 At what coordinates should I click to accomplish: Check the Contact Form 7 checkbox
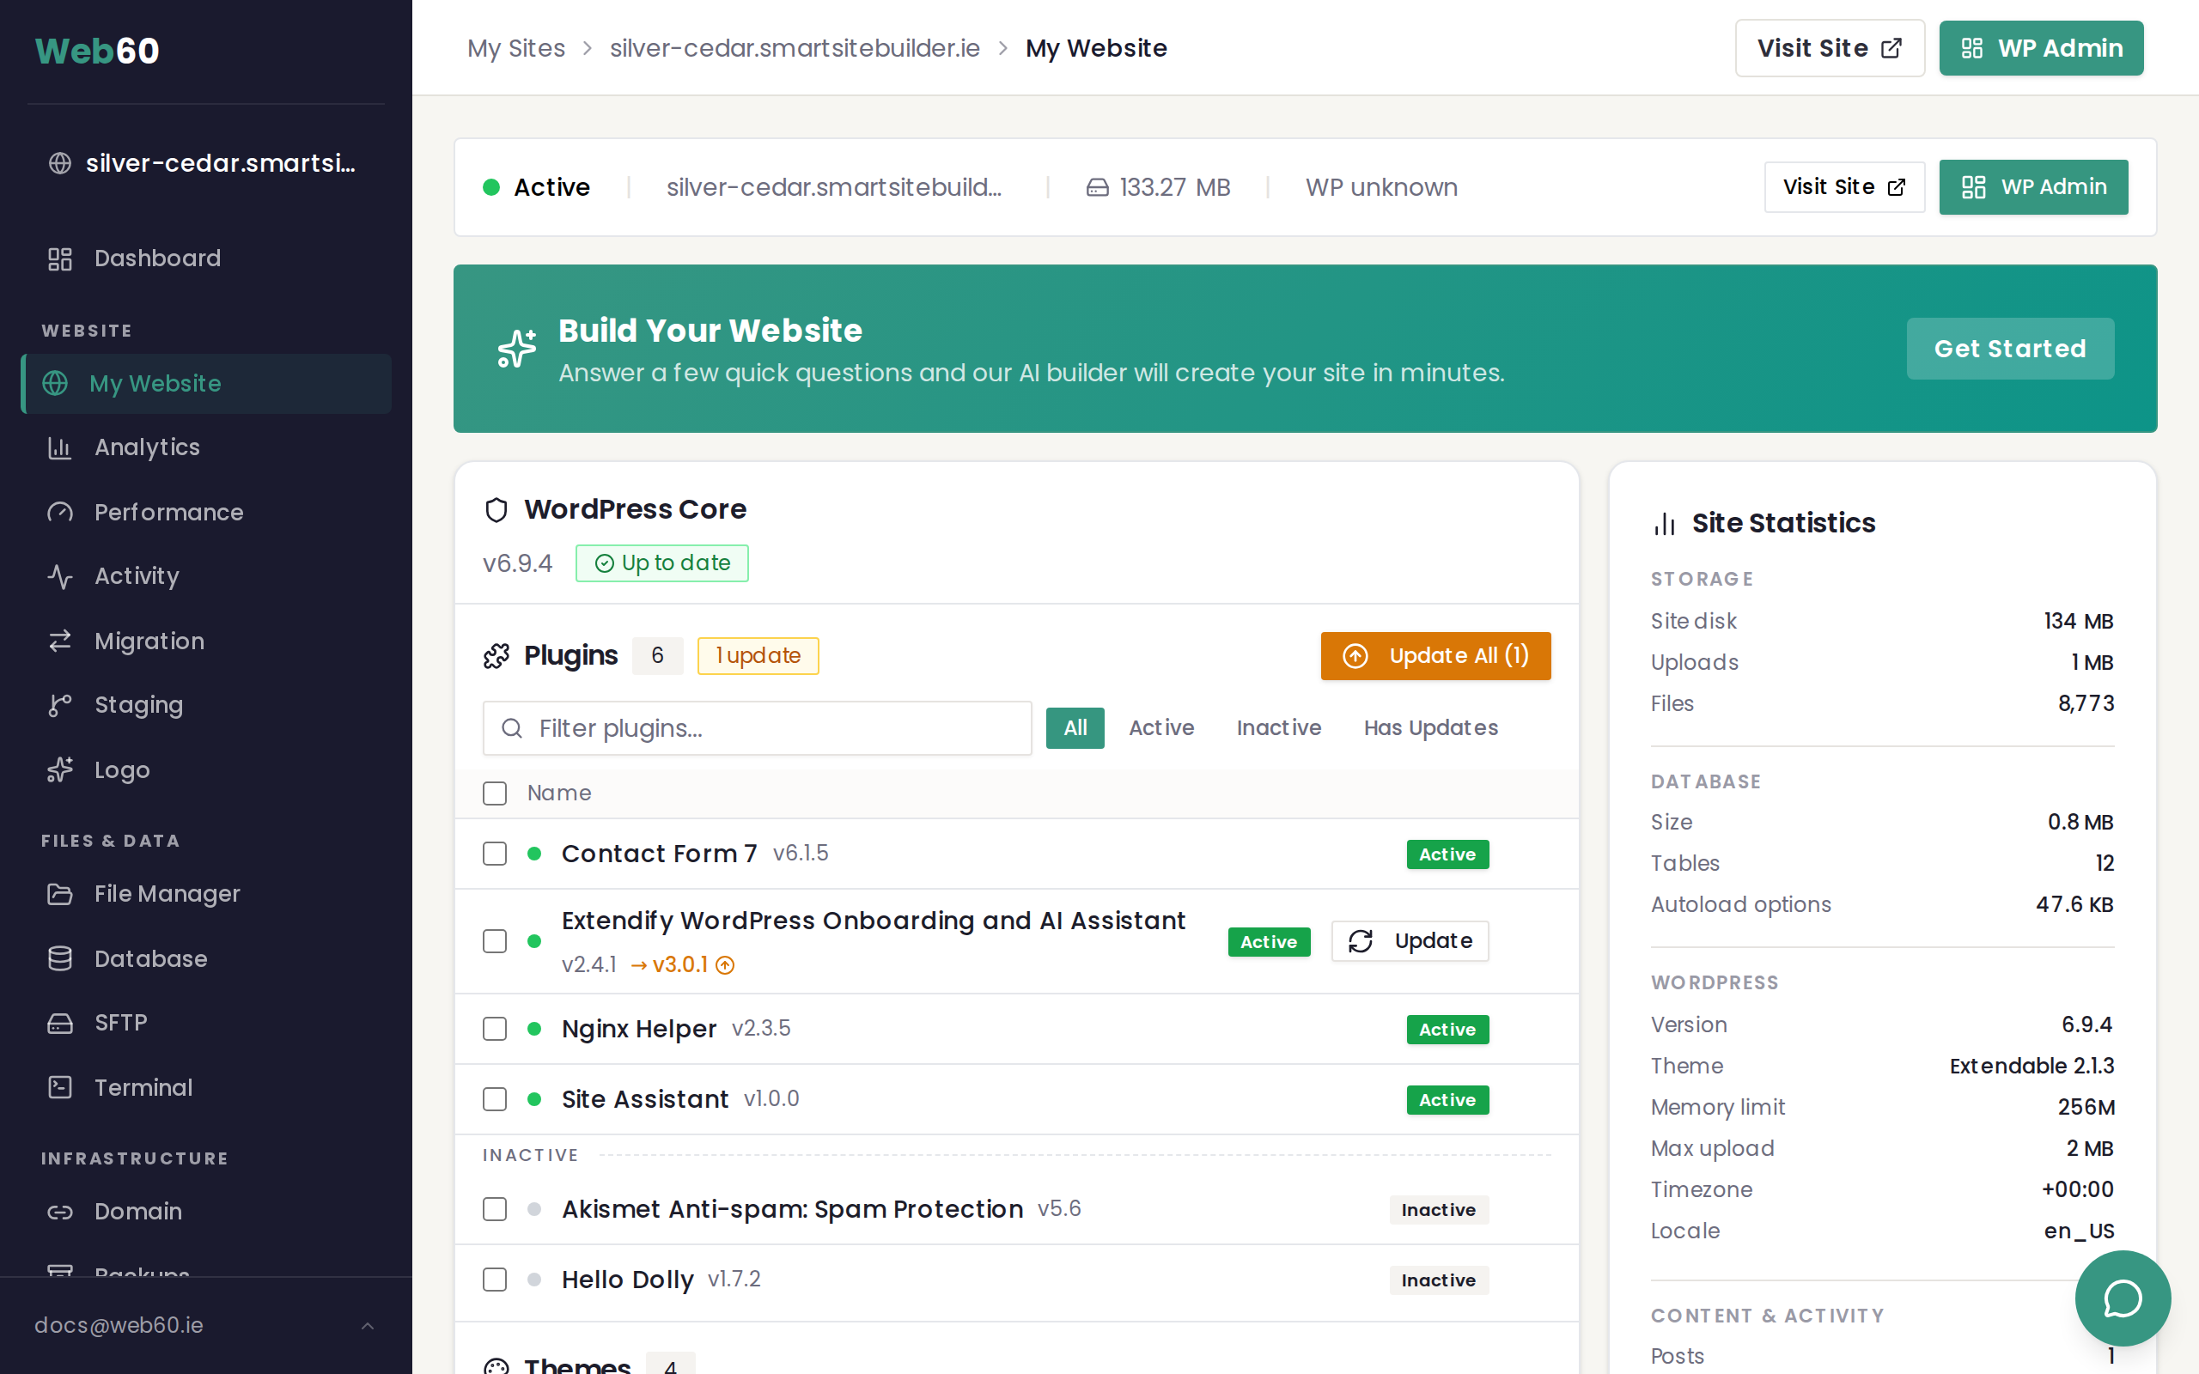pos(494,854)
